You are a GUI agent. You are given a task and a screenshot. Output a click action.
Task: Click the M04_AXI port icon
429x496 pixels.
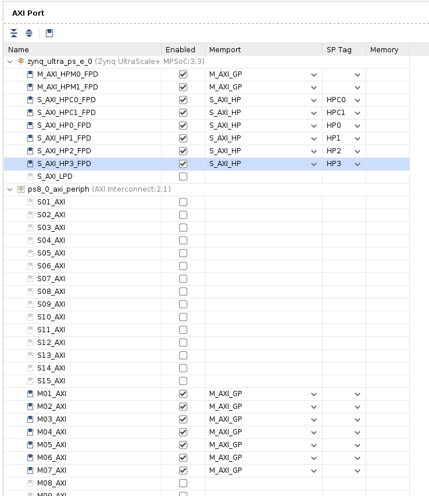[30, 432]
